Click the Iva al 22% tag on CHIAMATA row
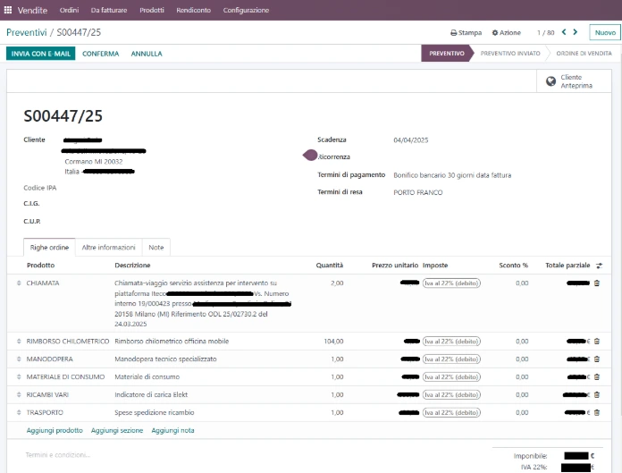Screen dimensions: 622x473 click(451, 283)
